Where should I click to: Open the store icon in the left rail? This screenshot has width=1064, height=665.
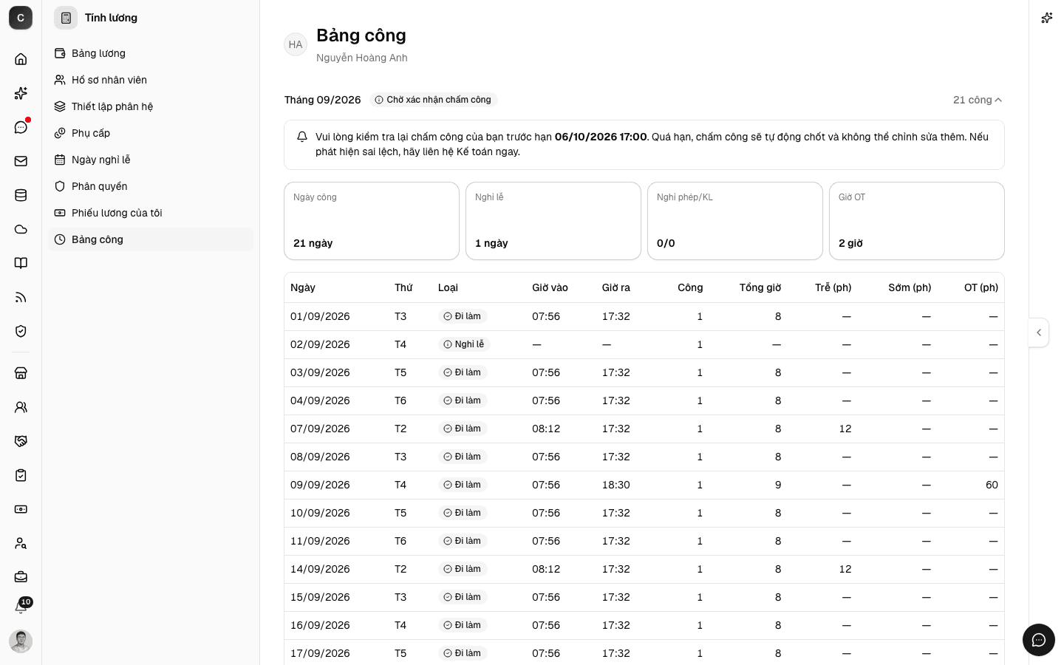click(x=21, y=373)
